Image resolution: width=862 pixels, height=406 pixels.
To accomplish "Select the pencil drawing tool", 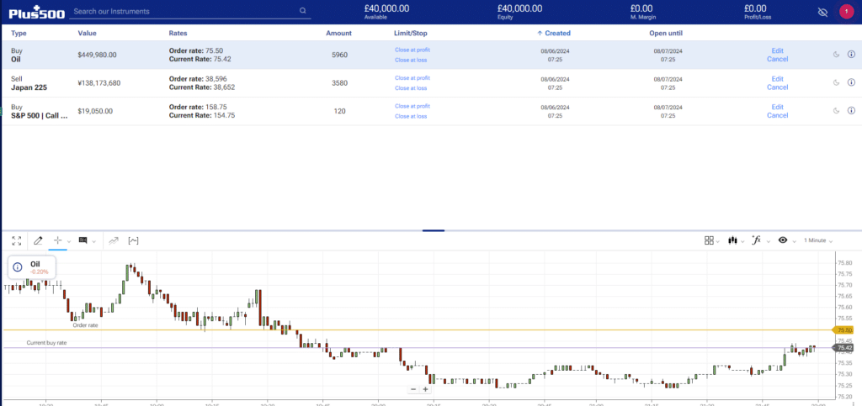I will click(38, 240).
